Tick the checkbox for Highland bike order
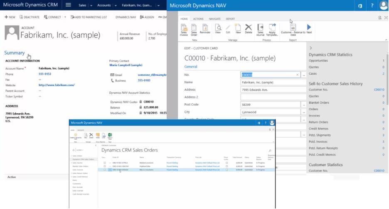 coord(105,166)
